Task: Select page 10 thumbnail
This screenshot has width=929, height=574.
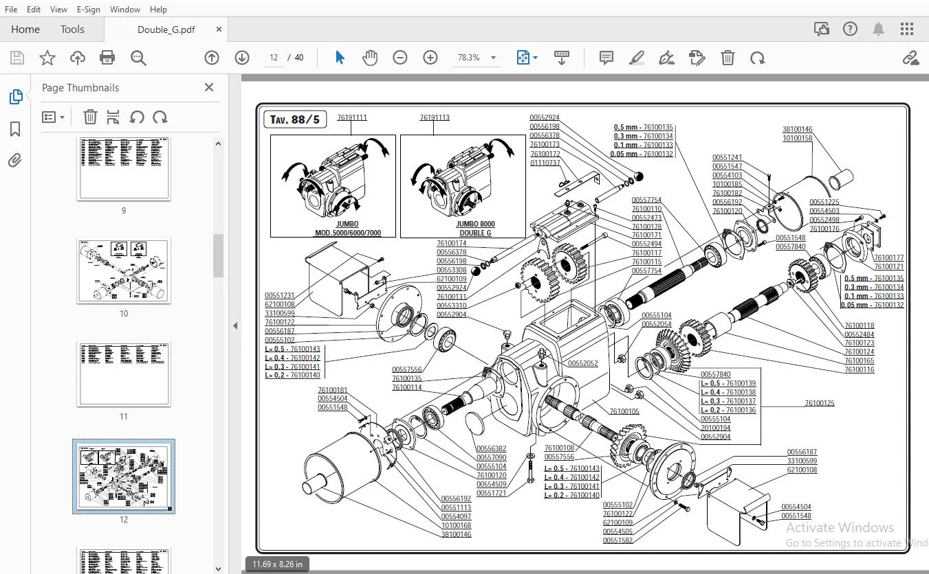Action: pos(124,271)
